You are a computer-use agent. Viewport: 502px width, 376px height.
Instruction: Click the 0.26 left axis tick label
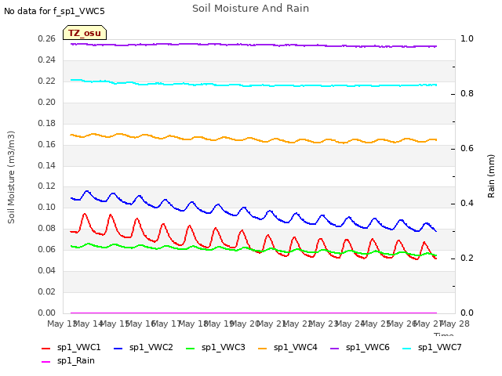[x=46, y=38]
